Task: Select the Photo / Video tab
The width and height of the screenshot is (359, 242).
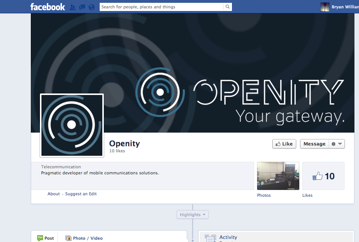Action: (x=84, y=238)
